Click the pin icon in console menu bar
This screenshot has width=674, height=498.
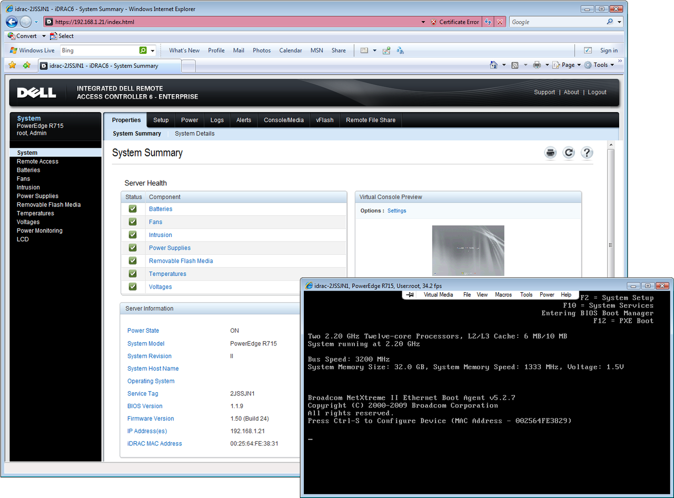tap(410, 295)
